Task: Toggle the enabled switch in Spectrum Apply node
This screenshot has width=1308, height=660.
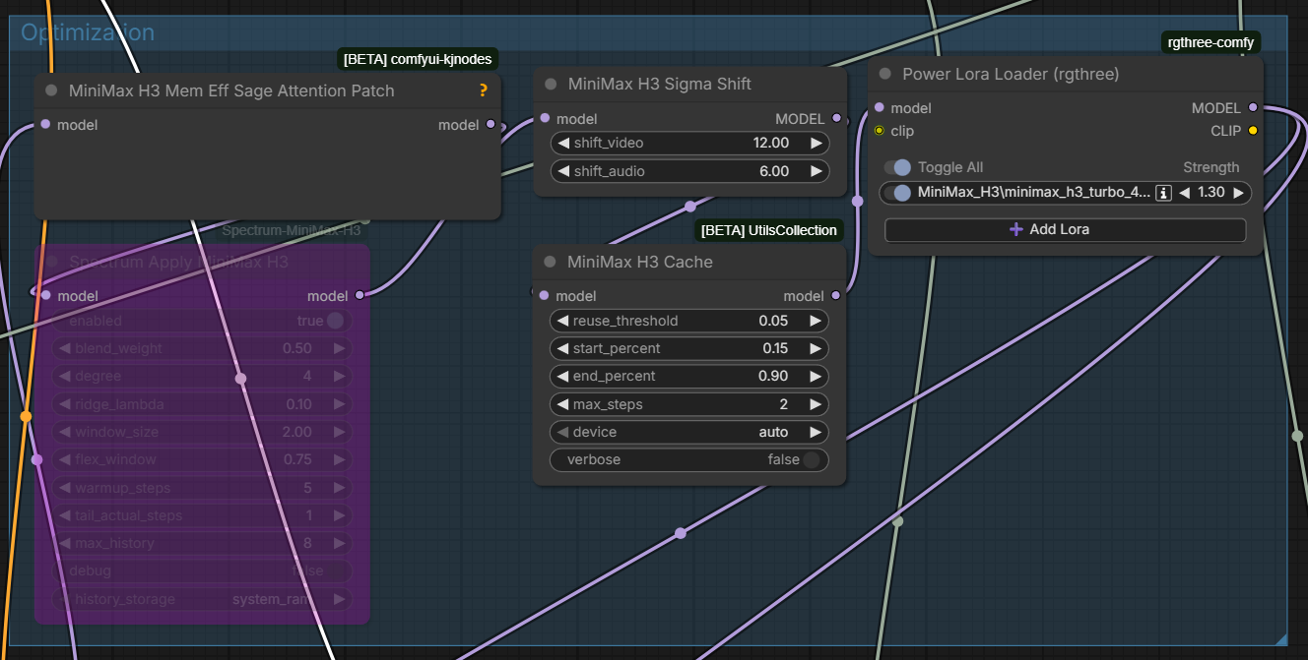Action: pos(335,321)
